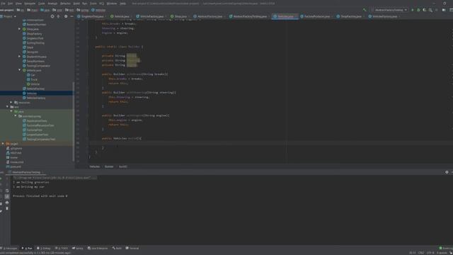Open Project panel settings gear
This screenshot has height=255, width=453.
pyautogui.click(x=66, y=16)
